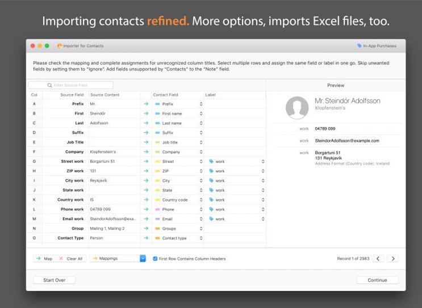
Task: Click the mapping arrow in Group row
Action: (146, 229)
